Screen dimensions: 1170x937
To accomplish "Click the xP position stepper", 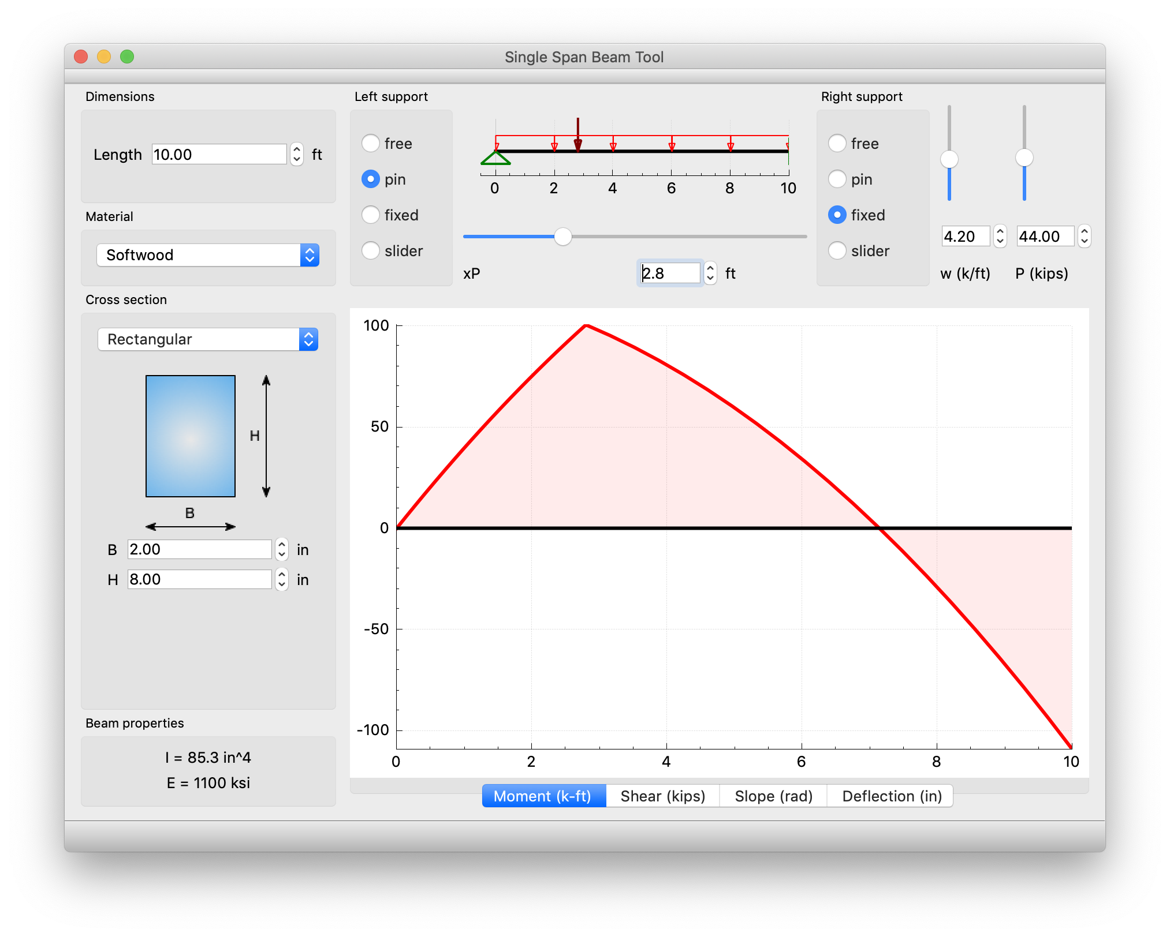I will (710, 273).
